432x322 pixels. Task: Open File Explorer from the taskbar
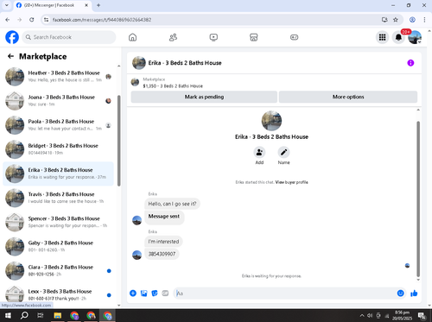[x=58, y=316]
